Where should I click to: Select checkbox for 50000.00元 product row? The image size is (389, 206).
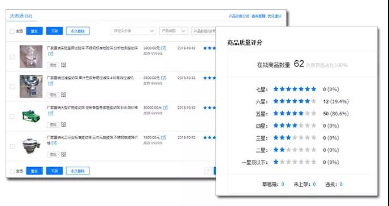point(12,117)
